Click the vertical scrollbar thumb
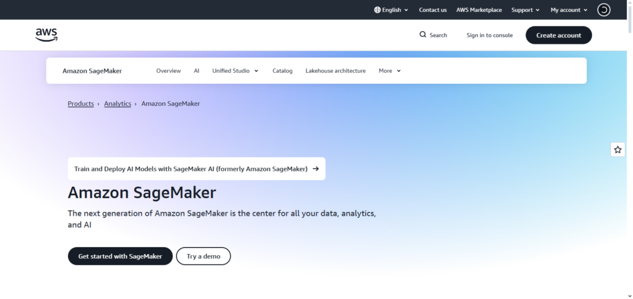633x299 pixels. click(630, 18)
